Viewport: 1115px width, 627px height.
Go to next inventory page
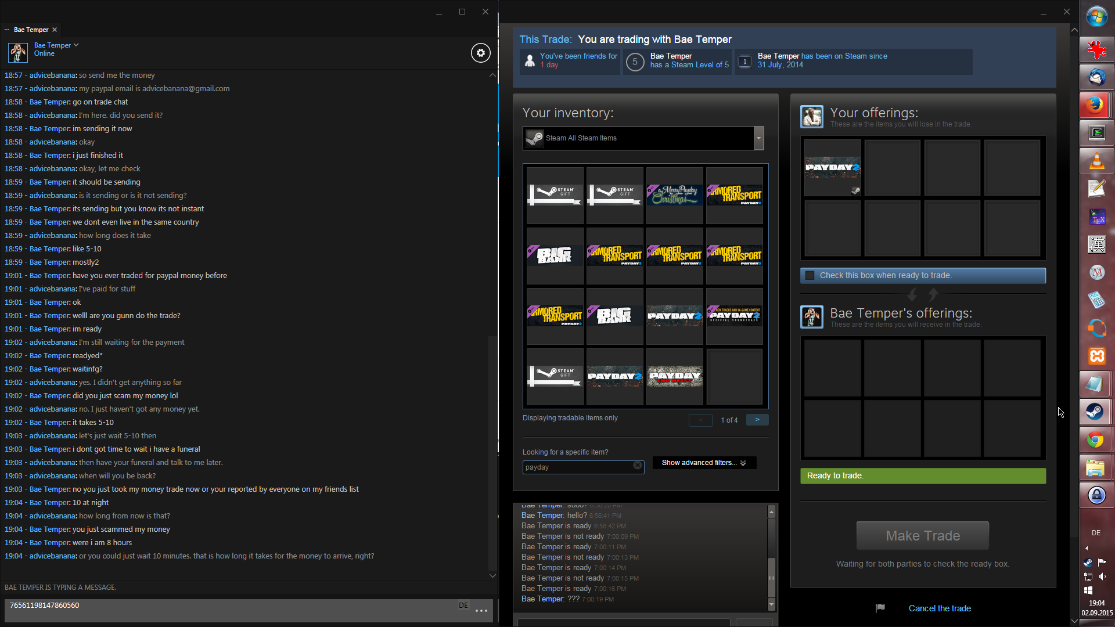pyautogui.click(x=757, y=420)
